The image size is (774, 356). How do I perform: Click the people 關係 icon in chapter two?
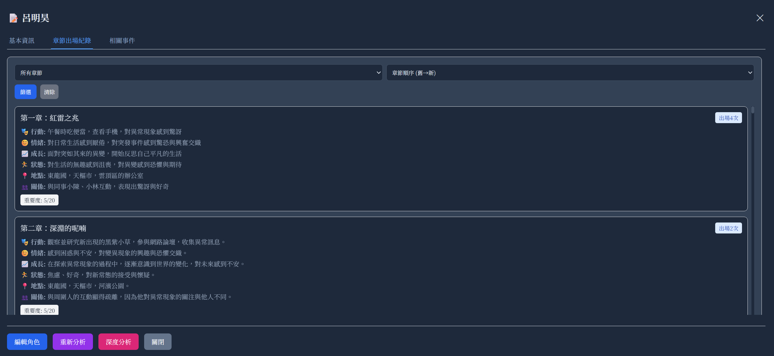click(x=25, y=297)
